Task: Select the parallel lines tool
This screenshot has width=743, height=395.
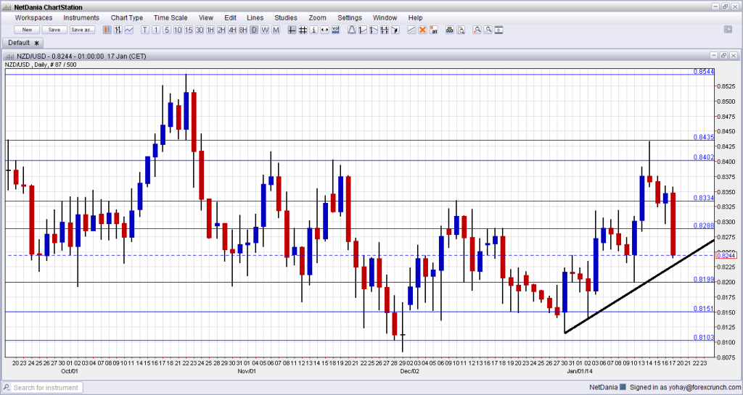Action: 411,30
